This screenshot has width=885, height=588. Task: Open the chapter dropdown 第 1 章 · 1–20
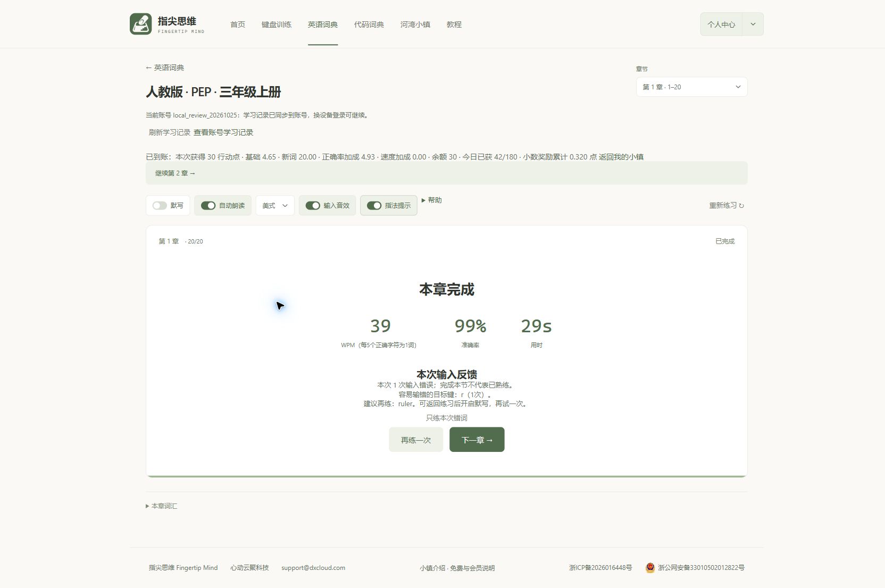tap(691, 87)
